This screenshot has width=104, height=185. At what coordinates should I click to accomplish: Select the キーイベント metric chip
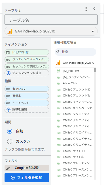pyautogui.click(x=27, y=103)
